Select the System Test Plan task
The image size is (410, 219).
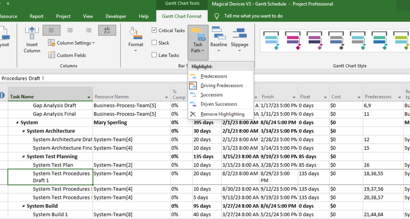[x=53, y=165]
